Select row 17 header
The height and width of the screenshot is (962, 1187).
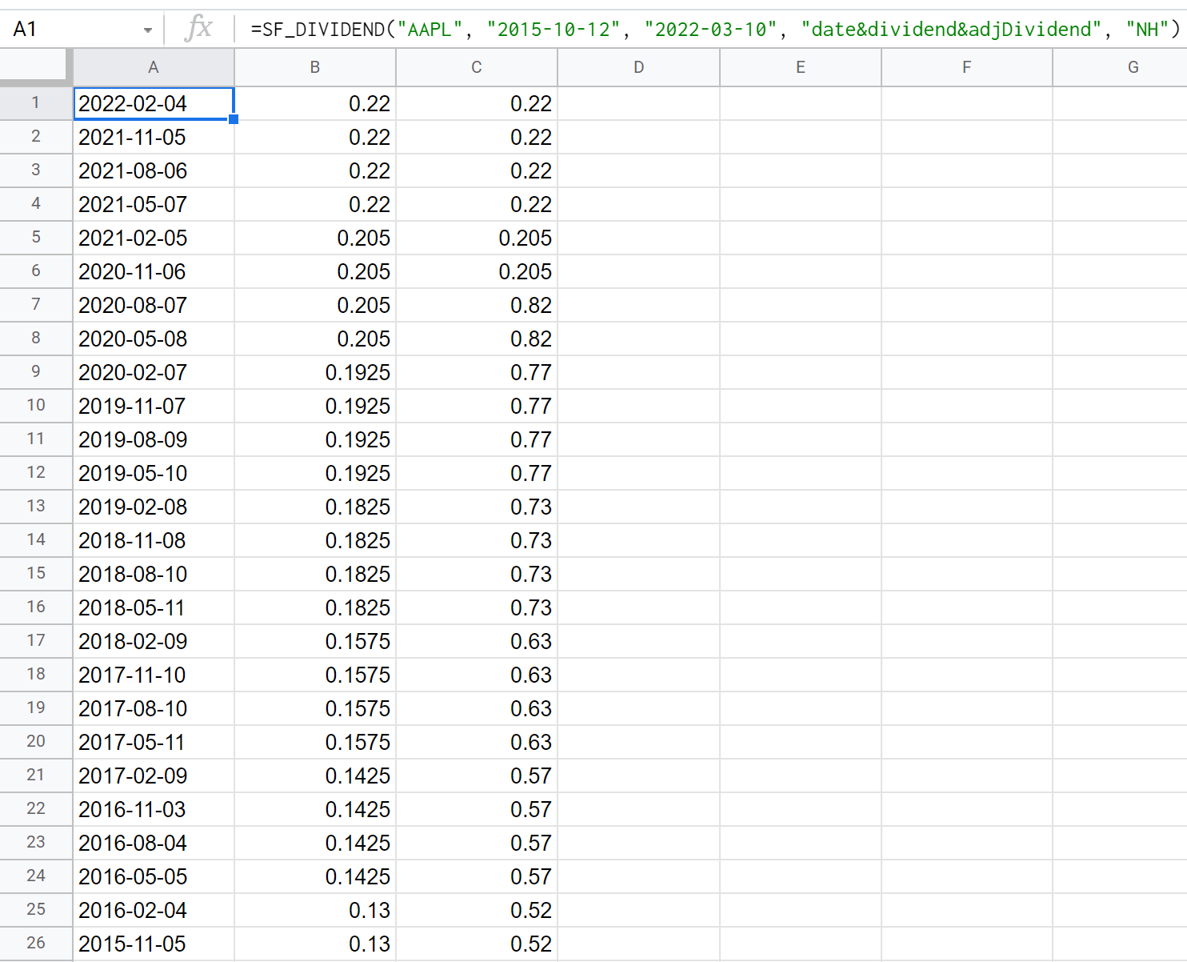(36, 641)
